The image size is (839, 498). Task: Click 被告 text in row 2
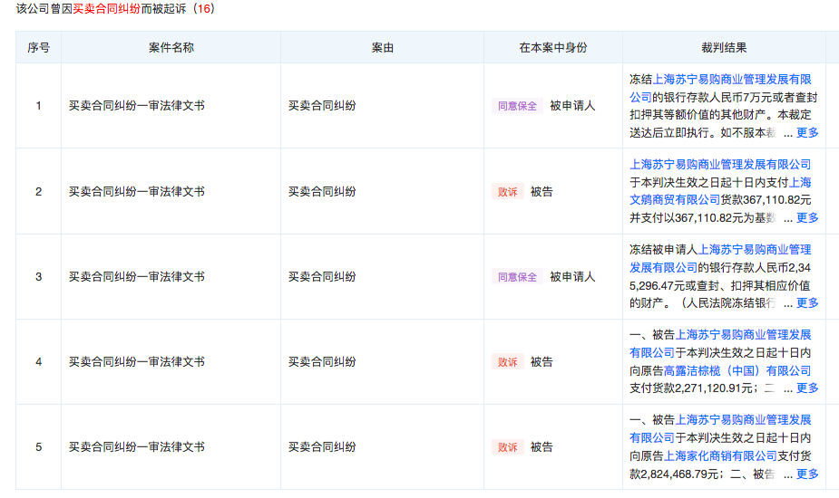541,191
